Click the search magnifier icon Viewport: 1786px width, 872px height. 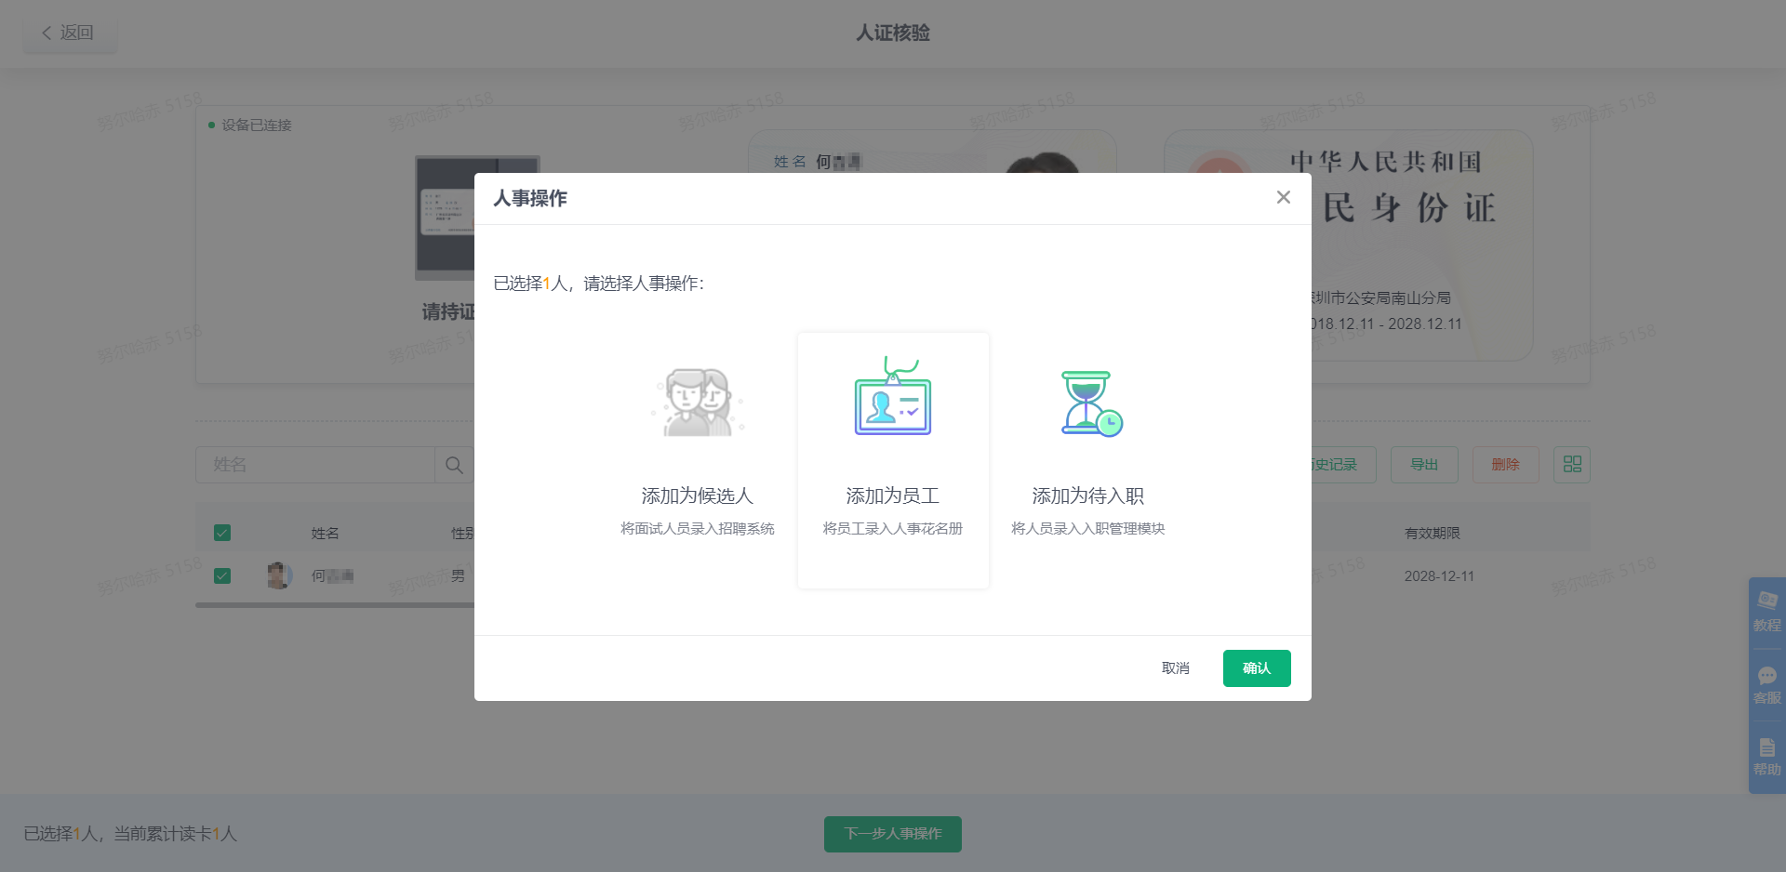click(x=454, y=464)
